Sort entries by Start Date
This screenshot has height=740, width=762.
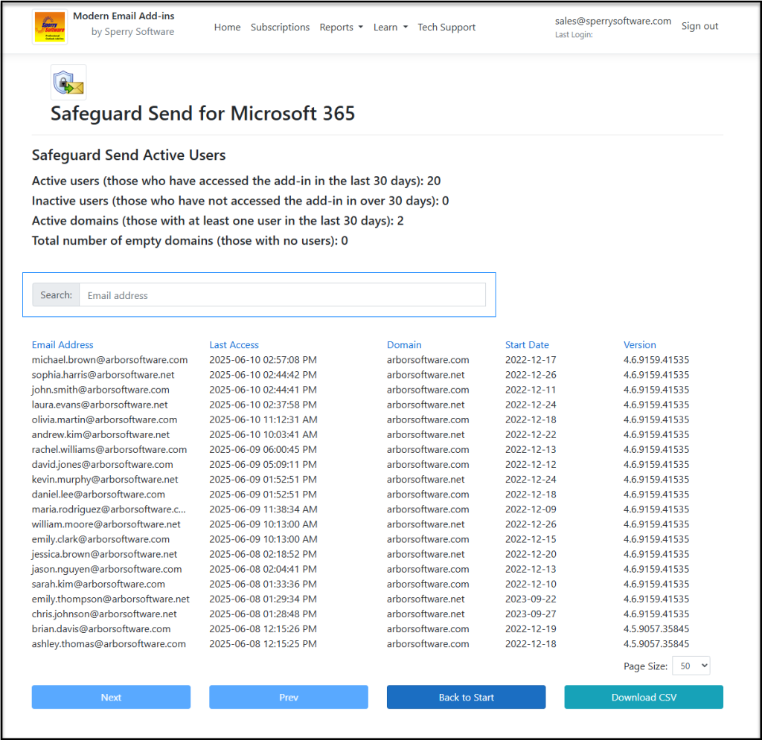pos(527,344)
